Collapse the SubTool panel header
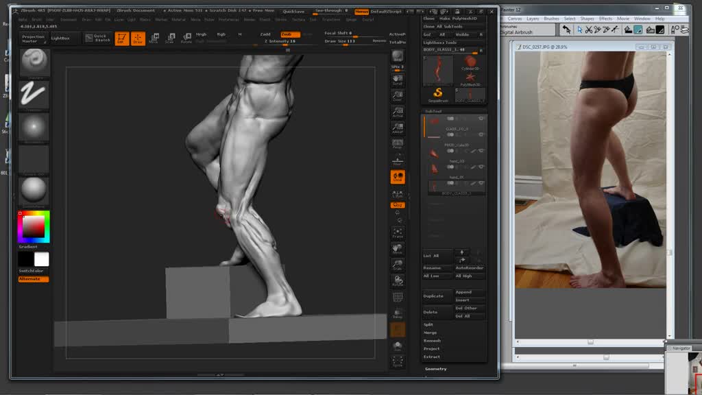 point(433,111)
